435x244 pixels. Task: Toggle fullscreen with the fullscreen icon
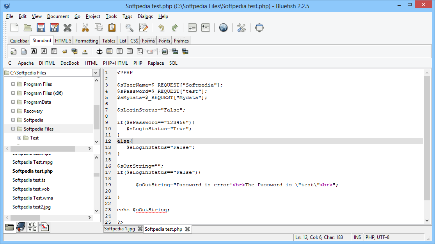point(259,28)
